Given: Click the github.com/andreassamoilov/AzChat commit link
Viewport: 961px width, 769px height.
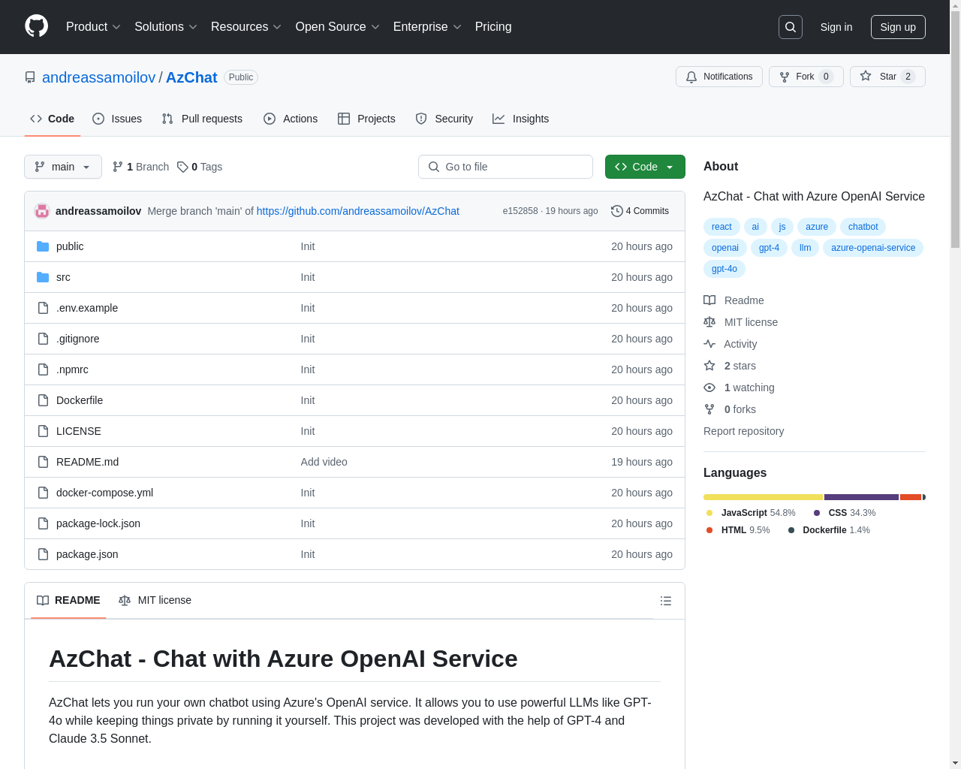Looking at the screenshot, I should tap(358, 211).
